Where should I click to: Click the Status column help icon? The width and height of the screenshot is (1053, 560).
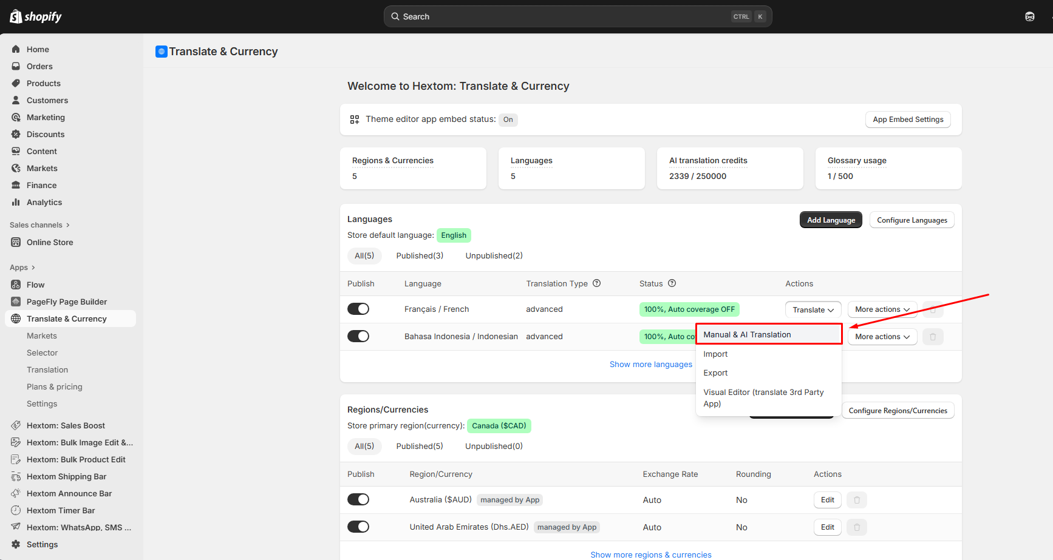click(672, 283)
